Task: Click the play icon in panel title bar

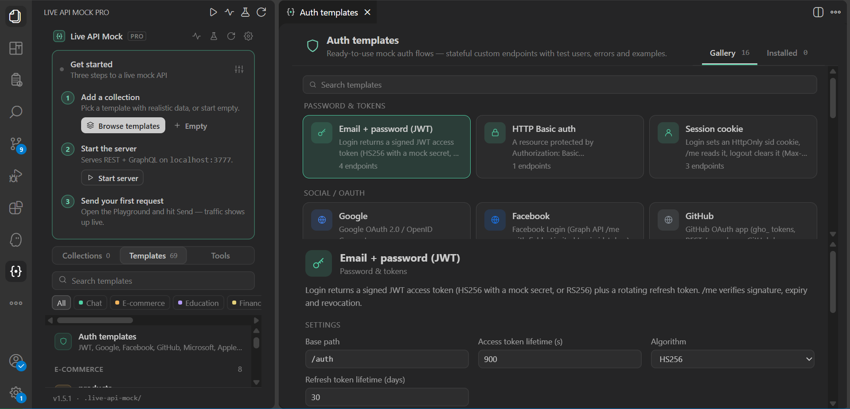Action: coord(213,12)
